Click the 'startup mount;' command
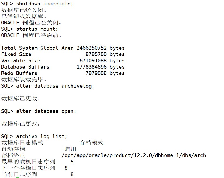The width and height of the screenshot is (224, 178). 37,29
